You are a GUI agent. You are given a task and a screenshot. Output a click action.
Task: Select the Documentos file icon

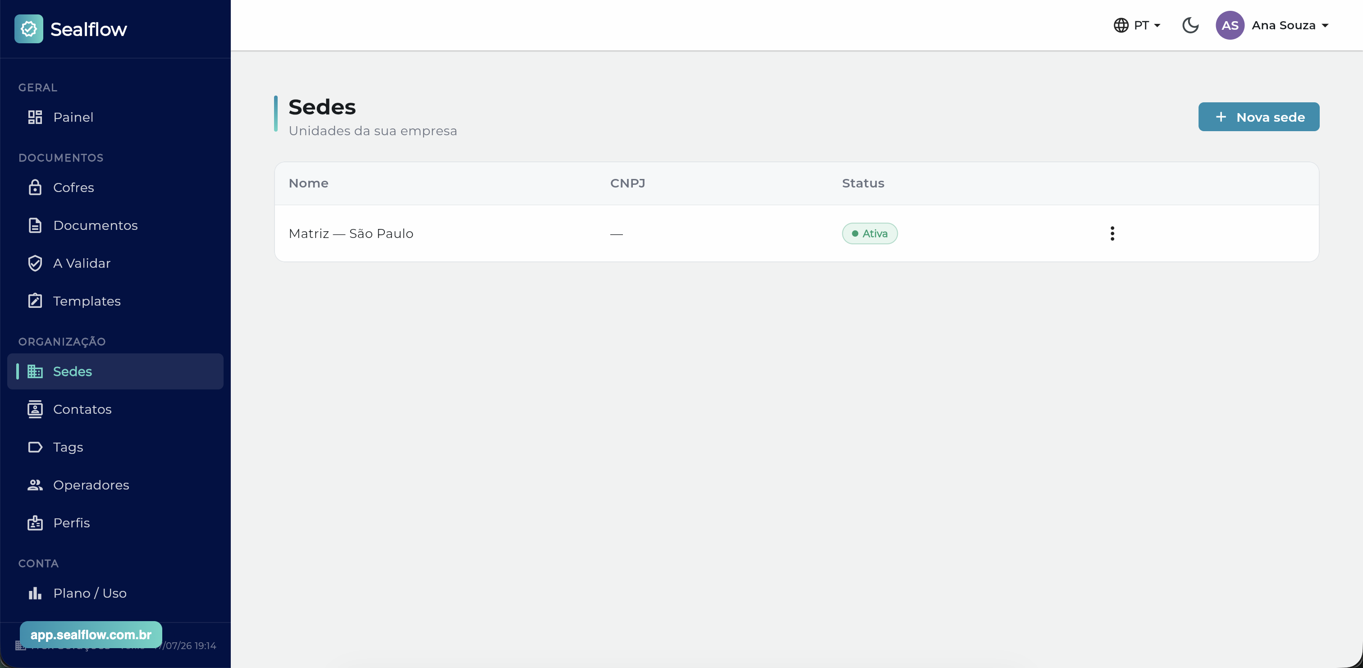35,225
